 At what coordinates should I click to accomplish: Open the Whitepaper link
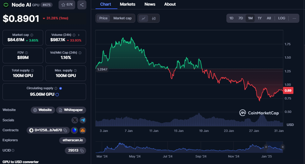pos(71,110)
